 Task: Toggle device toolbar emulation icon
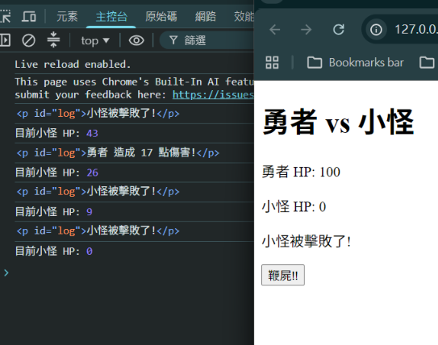(x=29, y=16)
